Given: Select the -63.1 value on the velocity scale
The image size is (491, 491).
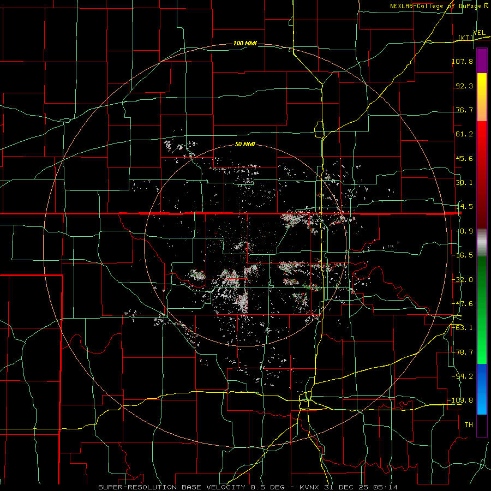Looking at the screenshot, I should tap(462, 328).
